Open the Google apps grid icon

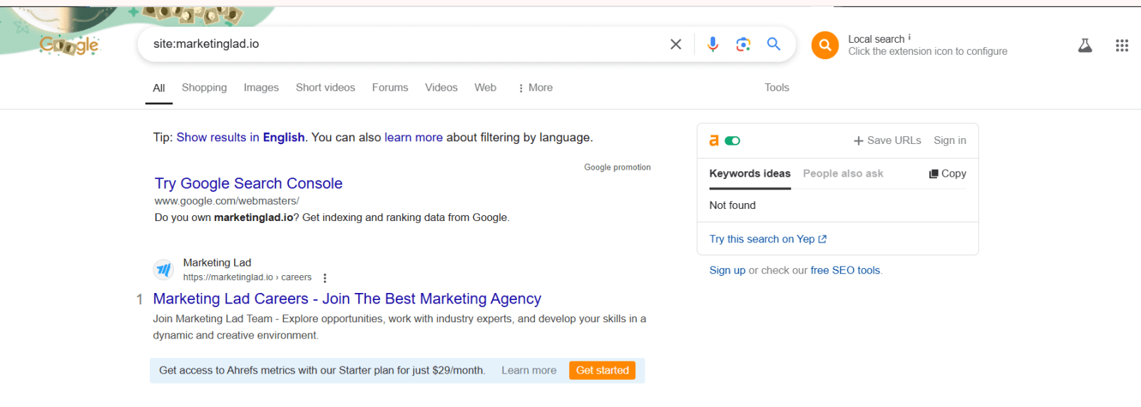(1122, 46)
